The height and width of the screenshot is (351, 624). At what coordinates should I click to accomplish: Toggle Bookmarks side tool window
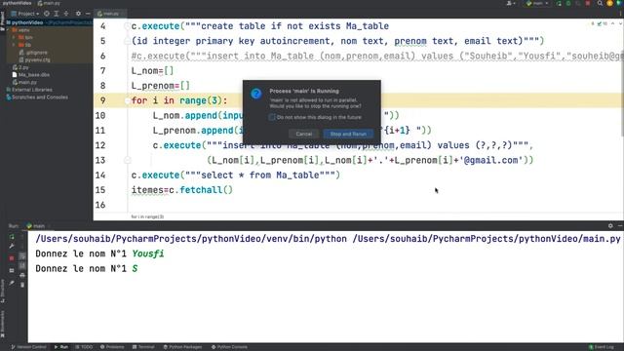click(3, 325)
